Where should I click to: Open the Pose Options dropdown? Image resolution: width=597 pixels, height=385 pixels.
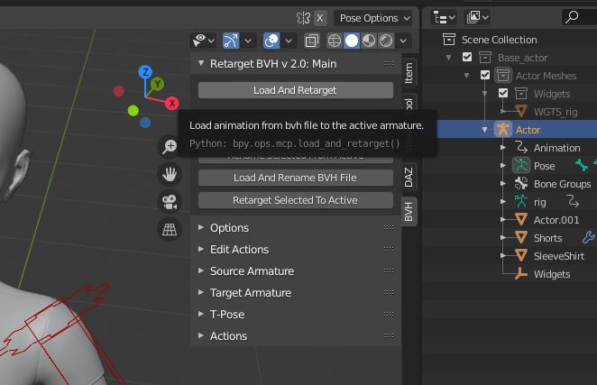374,18
